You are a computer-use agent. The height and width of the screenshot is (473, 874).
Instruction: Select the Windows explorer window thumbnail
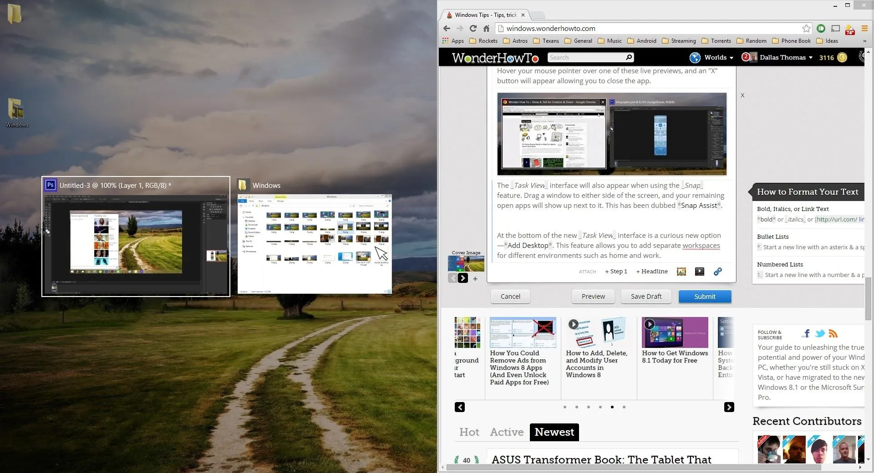315,236
